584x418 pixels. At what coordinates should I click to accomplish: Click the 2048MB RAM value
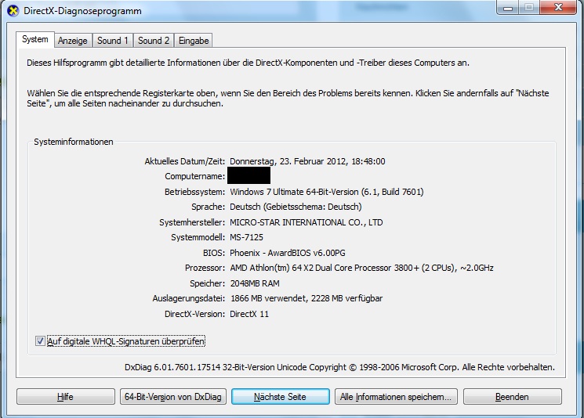coord(255,283)
